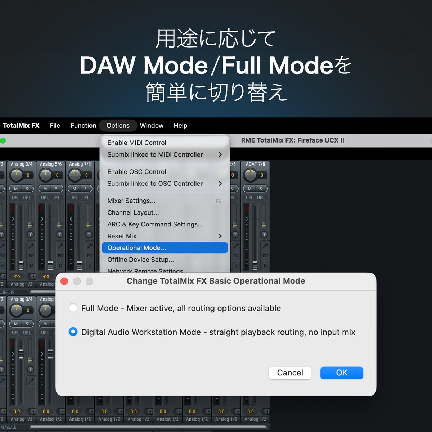
Task: Click the Playback row horizontal scrollbar
Action: pyautogui.click(x=148, y=427)
